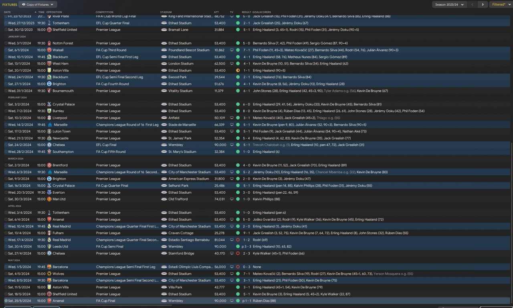Click the 74,031 attendance value
This screenshot has height=308, width=513.
219,199
